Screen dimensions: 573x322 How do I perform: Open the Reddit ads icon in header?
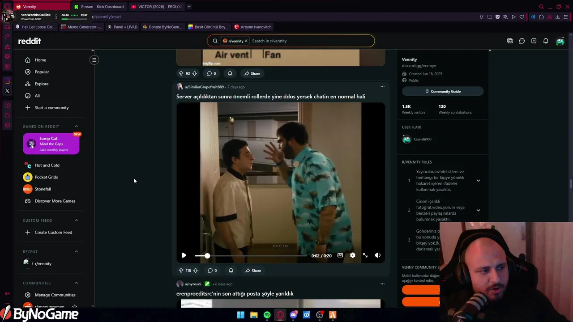click(x=510, y=41)
